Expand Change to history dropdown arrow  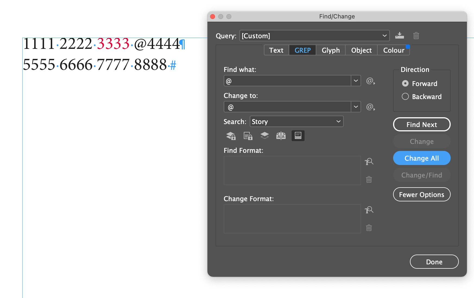click(x=356, y=107)
